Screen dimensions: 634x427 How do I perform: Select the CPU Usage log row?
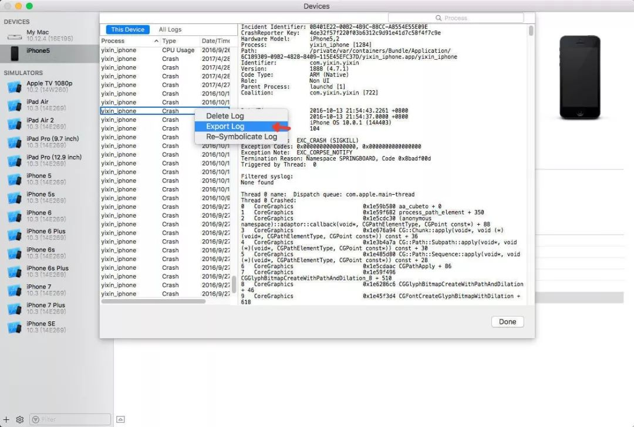point(165,50)
